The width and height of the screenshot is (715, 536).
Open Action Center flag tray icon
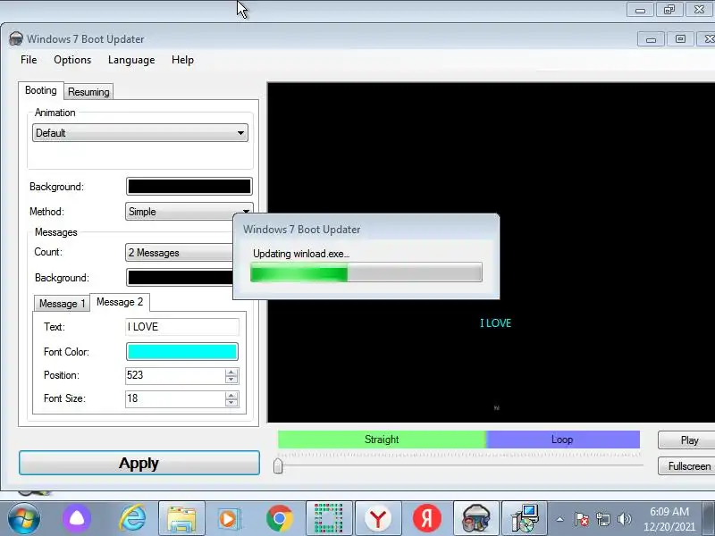coord(582,519)
